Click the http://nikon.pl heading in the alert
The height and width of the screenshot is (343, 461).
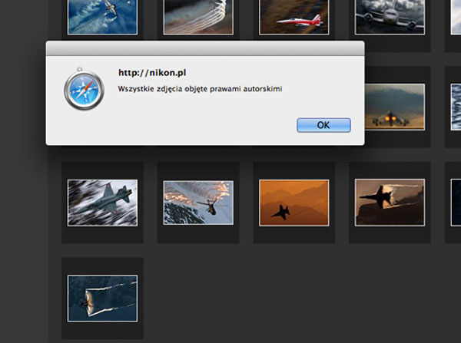click(152, 73)
